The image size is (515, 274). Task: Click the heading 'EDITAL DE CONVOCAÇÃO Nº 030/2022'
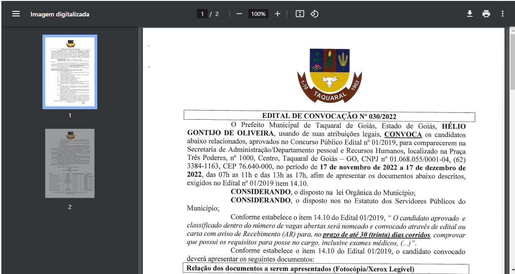329,116
